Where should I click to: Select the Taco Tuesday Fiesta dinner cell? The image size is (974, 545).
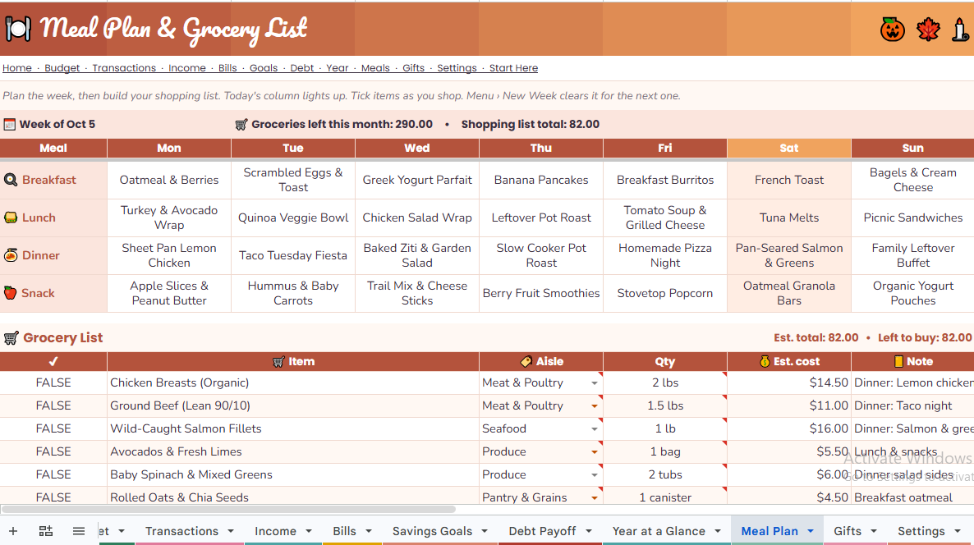coord(293,256)
